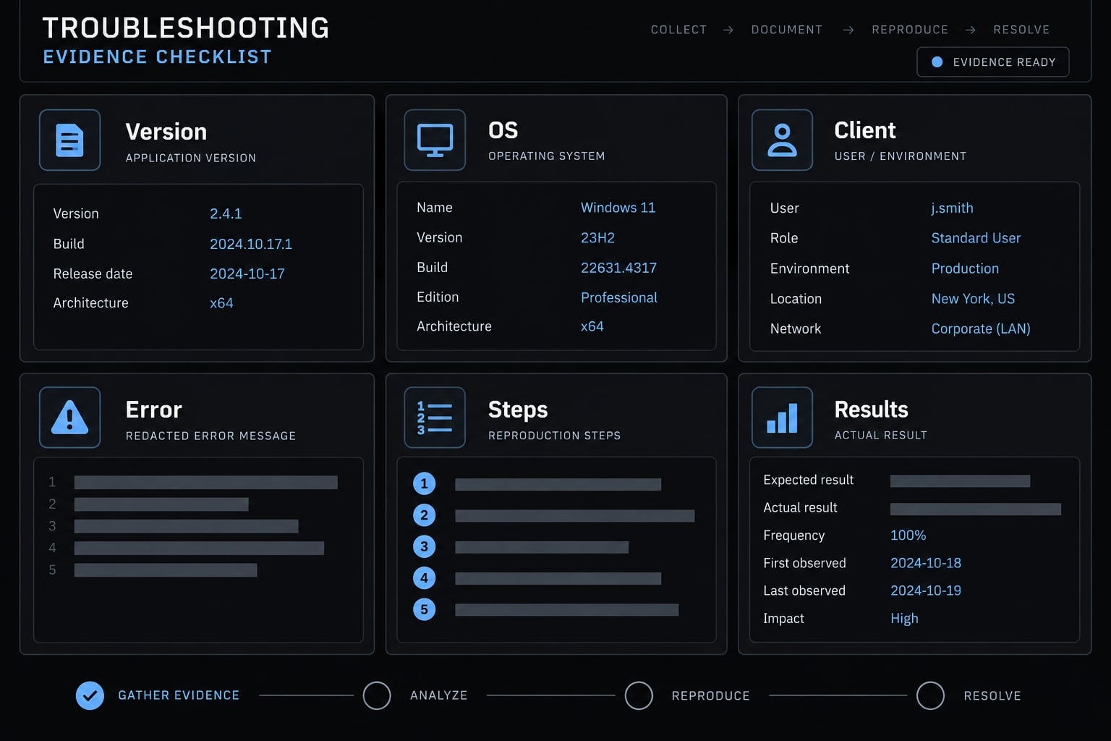Click the EVIDENCE READY button
Screen dimensions: 1111x741
pos(993,62)
